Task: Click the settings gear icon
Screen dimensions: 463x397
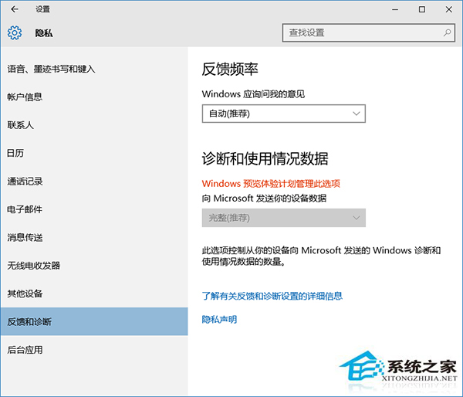Action: click(x=15, y=32)
